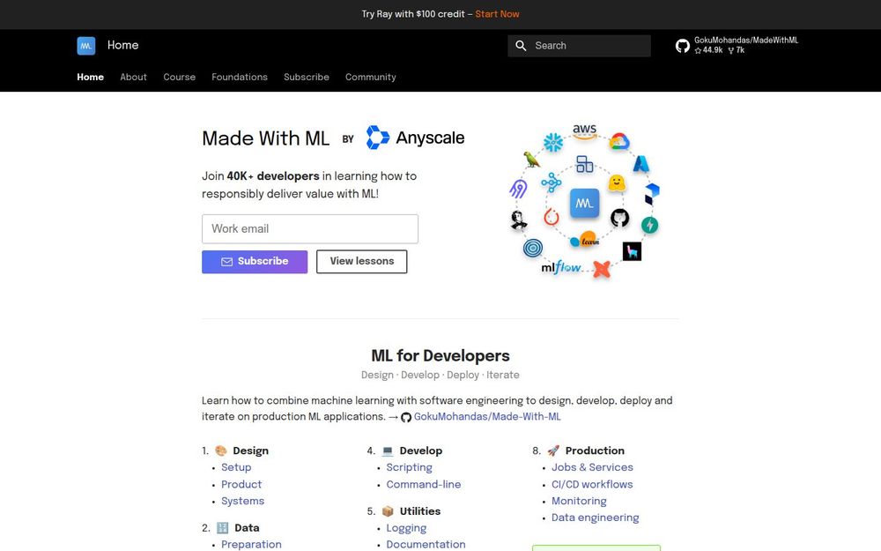Click the purple Subscribe button
This screenshot has height=551, width=881.
(x=255, y=262)
